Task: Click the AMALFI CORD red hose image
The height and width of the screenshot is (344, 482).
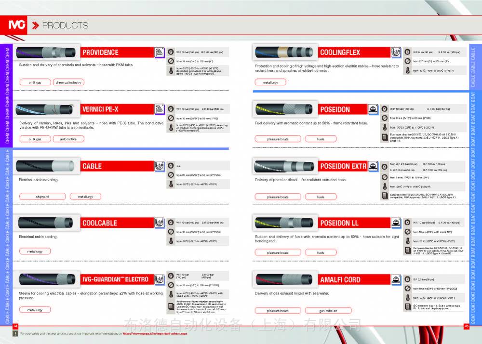Action: point(284,279)
